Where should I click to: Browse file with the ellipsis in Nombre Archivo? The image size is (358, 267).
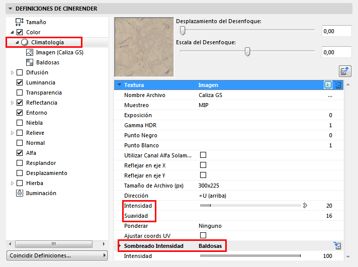(330, 96)
